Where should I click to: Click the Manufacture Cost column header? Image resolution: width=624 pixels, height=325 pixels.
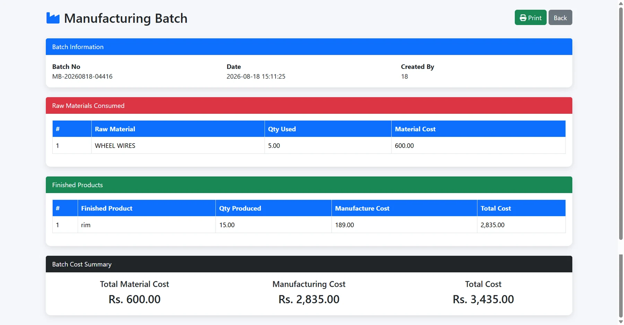point(404,208)
